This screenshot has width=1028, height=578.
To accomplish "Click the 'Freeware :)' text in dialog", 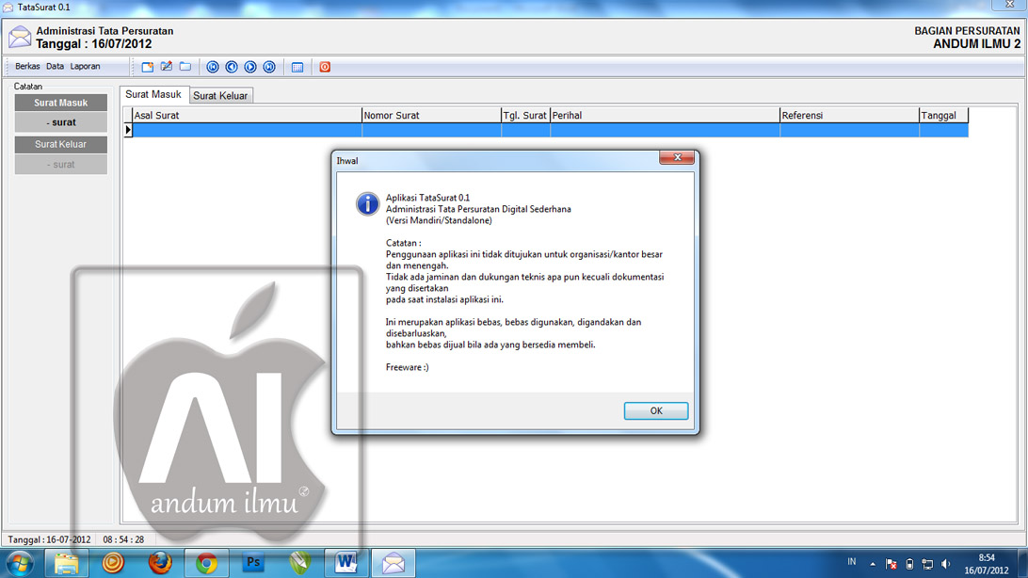I will (407, 368).
